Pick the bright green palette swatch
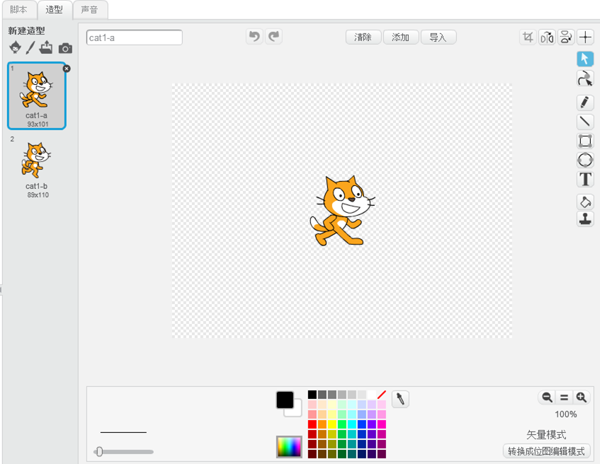 (342, 424)
